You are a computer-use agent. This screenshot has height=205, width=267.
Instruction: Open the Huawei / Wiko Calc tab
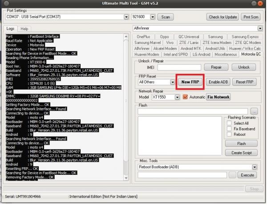click(245, 48)
